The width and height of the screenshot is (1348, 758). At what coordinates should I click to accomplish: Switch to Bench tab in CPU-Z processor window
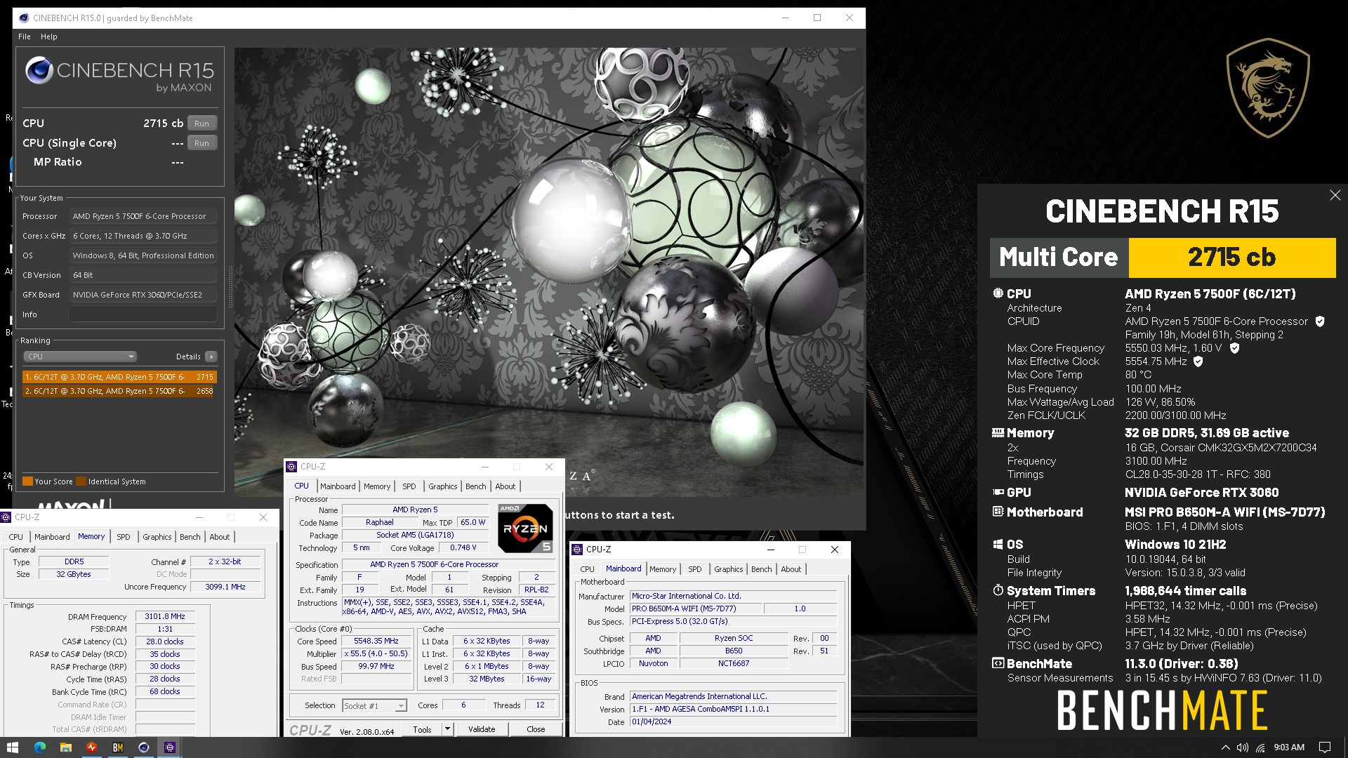coord(475,486)
